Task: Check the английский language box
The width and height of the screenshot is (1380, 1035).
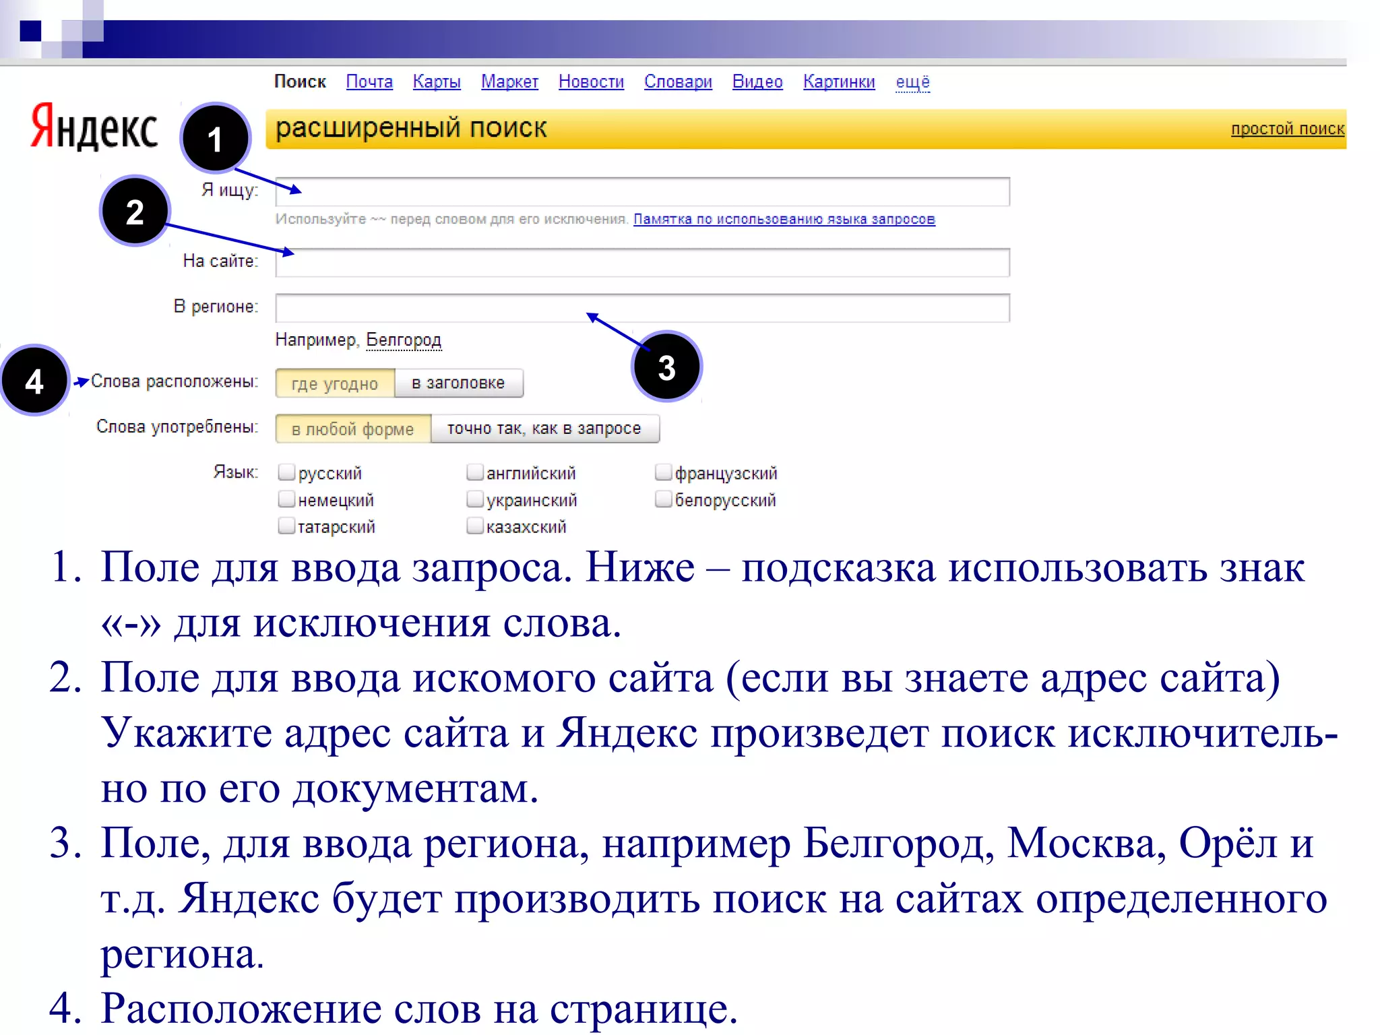Action: (476, 472)
